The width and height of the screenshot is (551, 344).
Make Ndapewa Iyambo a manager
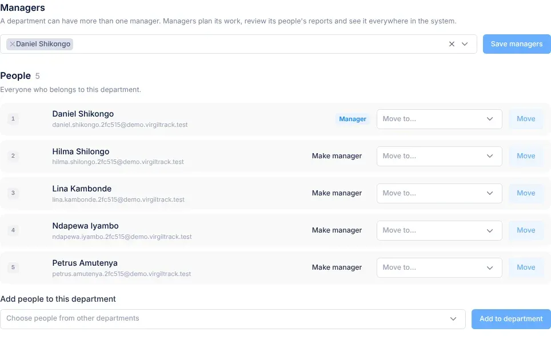(x=337, y=230)
